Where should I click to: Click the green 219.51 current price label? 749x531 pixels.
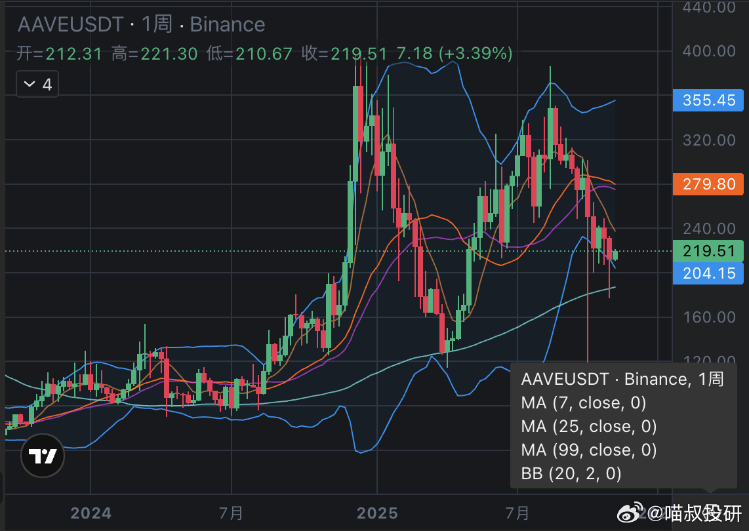coord(708,250)
